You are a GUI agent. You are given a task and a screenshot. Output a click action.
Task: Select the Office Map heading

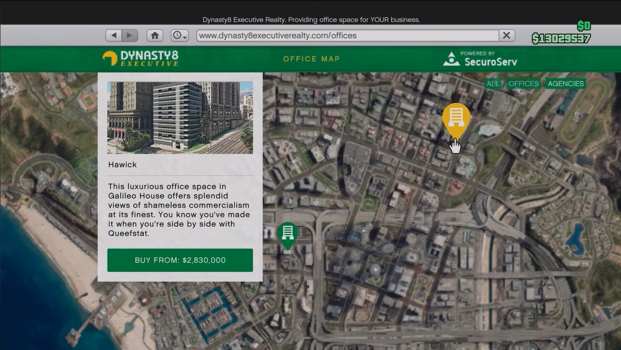(311, 59)
